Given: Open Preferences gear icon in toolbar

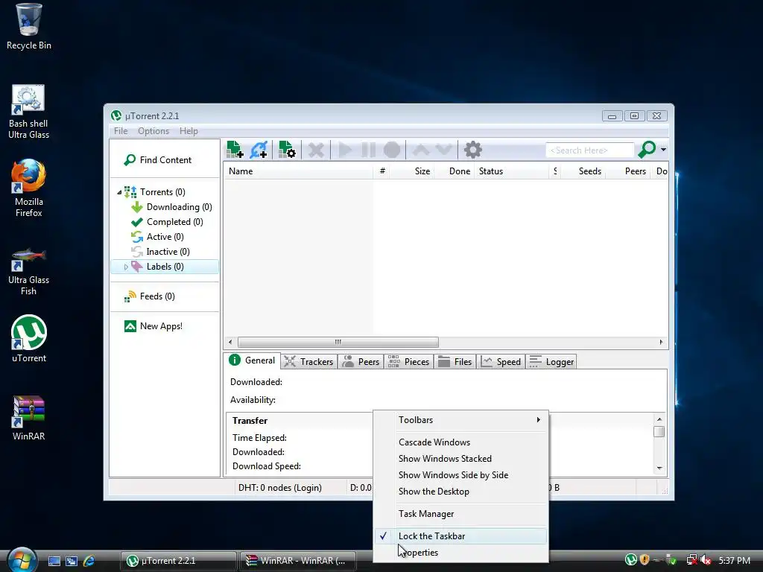Looking at the screenshot, I should tap(473, 150).
